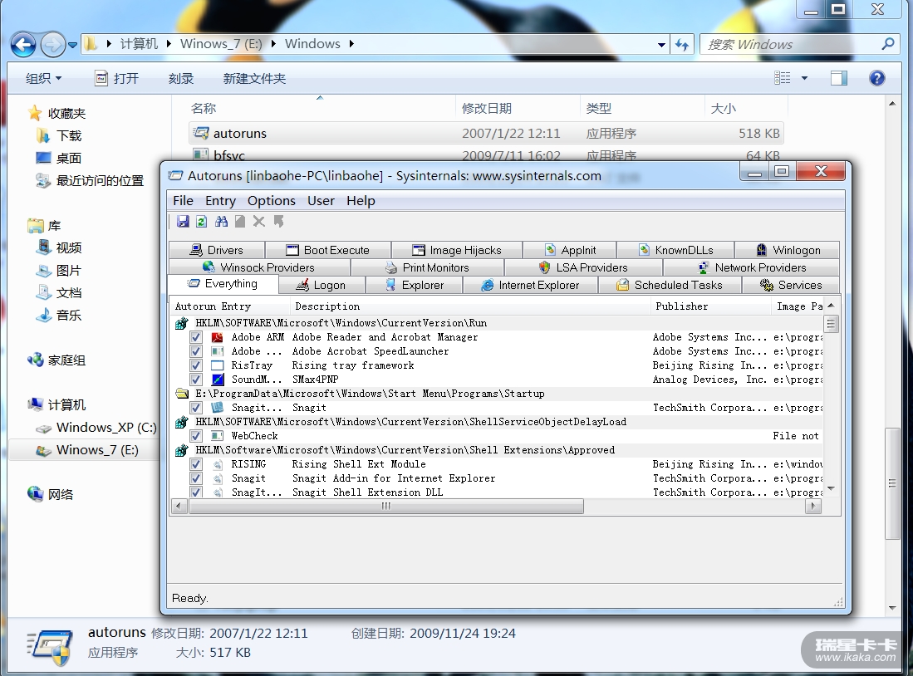Image resolution: width=913 pixels, height=676 pixels.
Task: Toggle the preview pane icon in Explorer
Action: 839,78
